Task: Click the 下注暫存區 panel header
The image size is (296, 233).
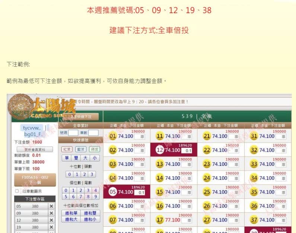Action: click(x=35, y=199)
